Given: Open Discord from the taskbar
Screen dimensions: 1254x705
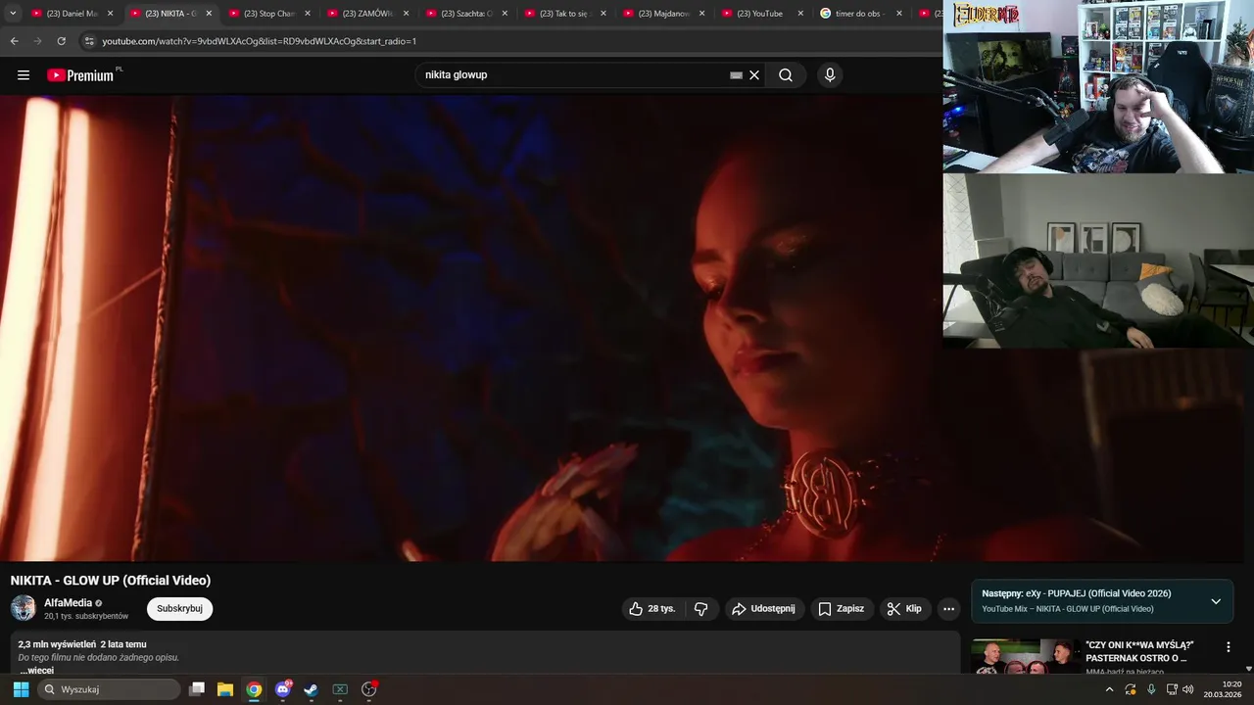Looking at the screenshot, I should point(283,689).
